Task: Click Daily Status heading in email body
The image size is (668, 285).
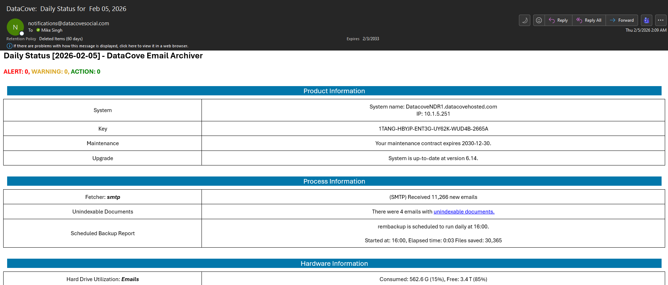Action: point(103,56)
